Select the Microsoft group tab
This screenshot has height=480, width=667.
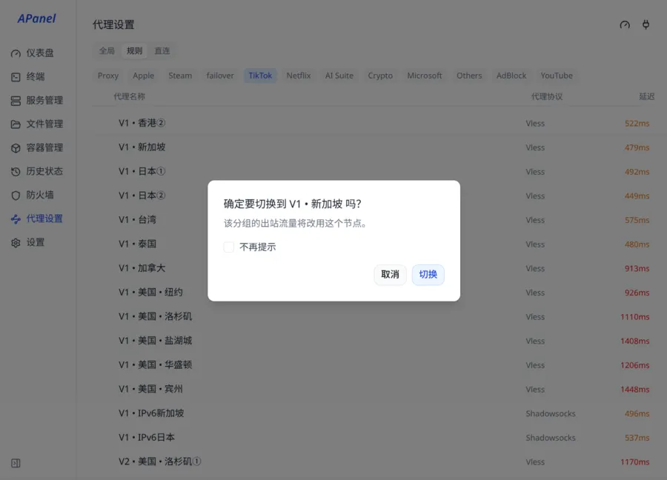(x=425, y=76)
